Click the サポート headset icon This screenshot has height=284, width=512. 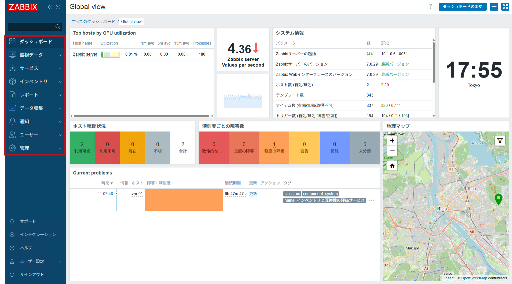[12, 221]
